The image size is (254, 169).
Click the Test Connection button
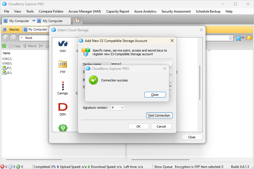tap(159, 115)
